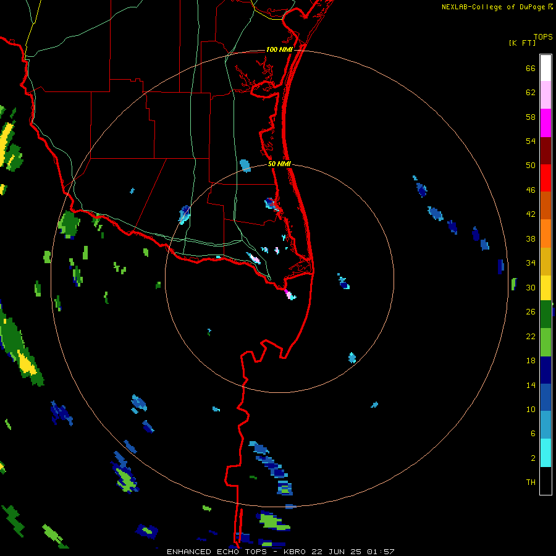Click the '50 NMI' range ring label
The image size is (556, 556).
[279, 164]
